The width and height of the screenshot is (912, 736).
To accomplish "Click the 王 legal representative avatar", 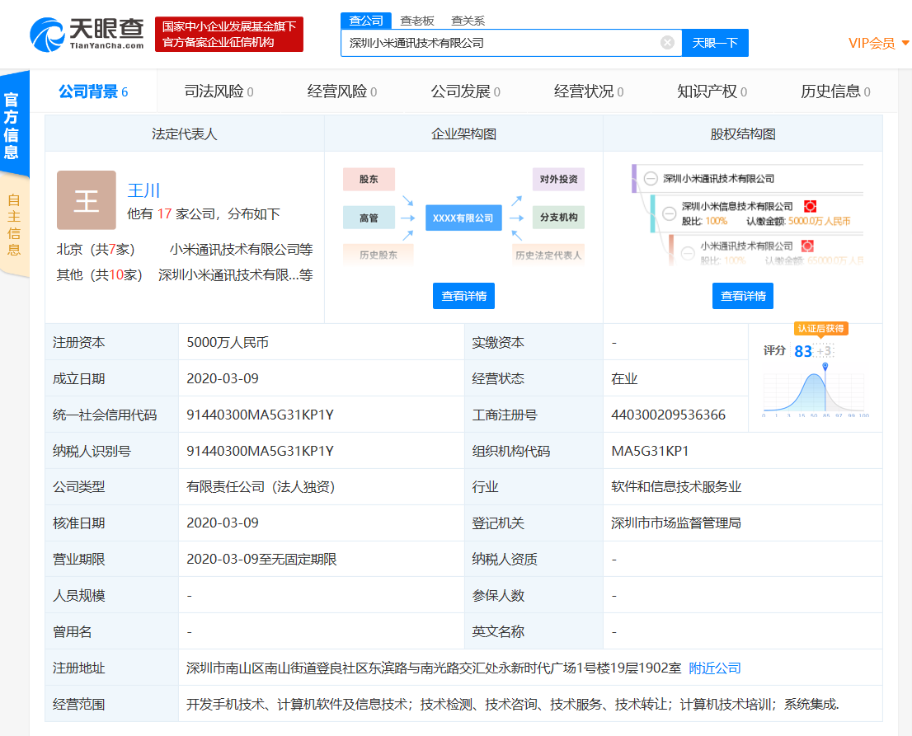I will pos(87,200).
